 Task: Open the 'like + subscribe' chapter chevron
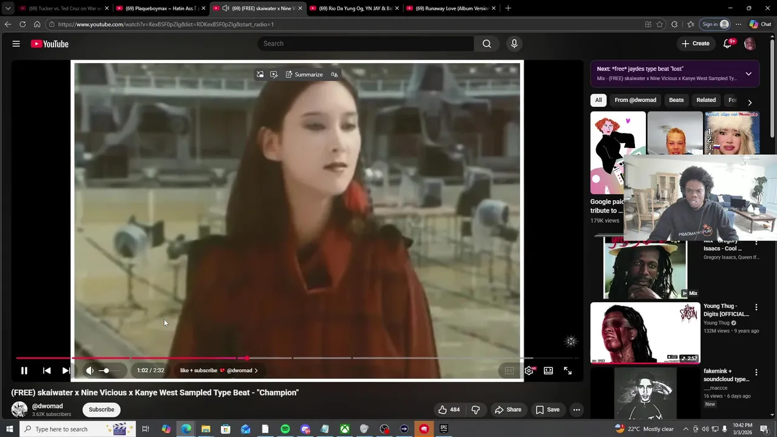[x=256, y=370]
